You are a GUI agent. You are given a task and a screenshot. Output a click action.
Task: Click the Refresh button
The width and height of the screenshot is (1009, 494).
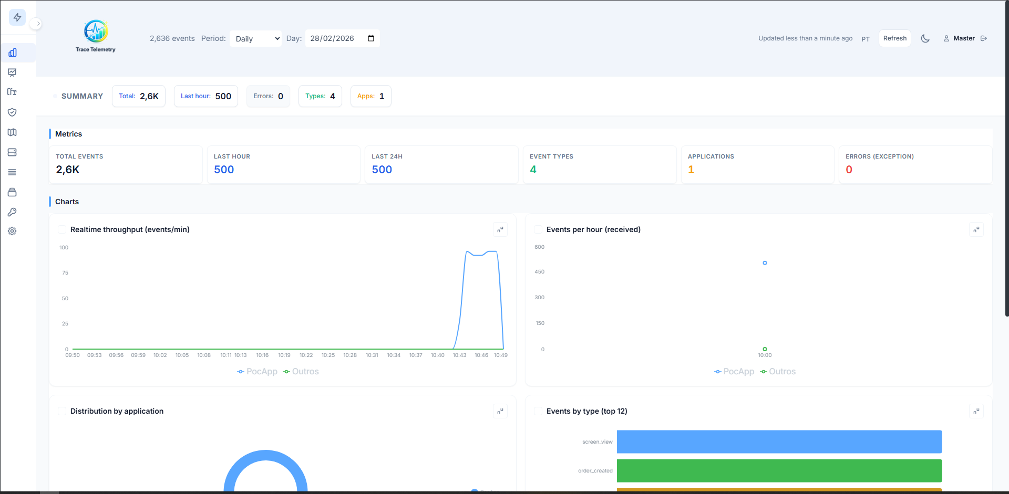click(894, 38)
